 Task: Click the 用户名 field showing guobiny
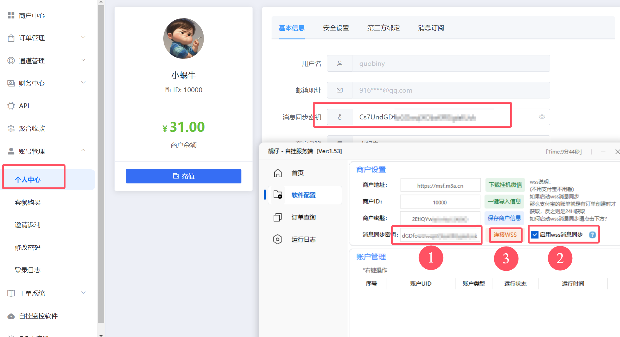(x=451, y=63)
